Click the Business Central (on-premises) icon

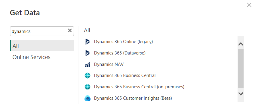[87, 87]
